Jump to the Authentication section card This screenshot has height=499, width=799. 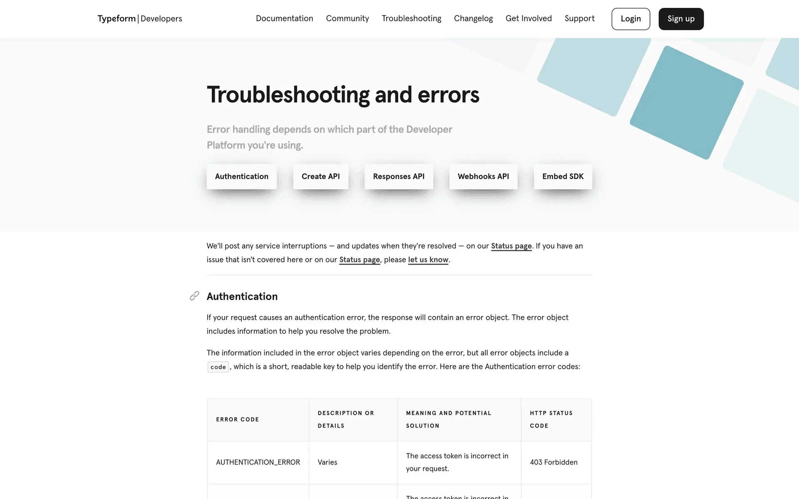[x=241, y=176]
